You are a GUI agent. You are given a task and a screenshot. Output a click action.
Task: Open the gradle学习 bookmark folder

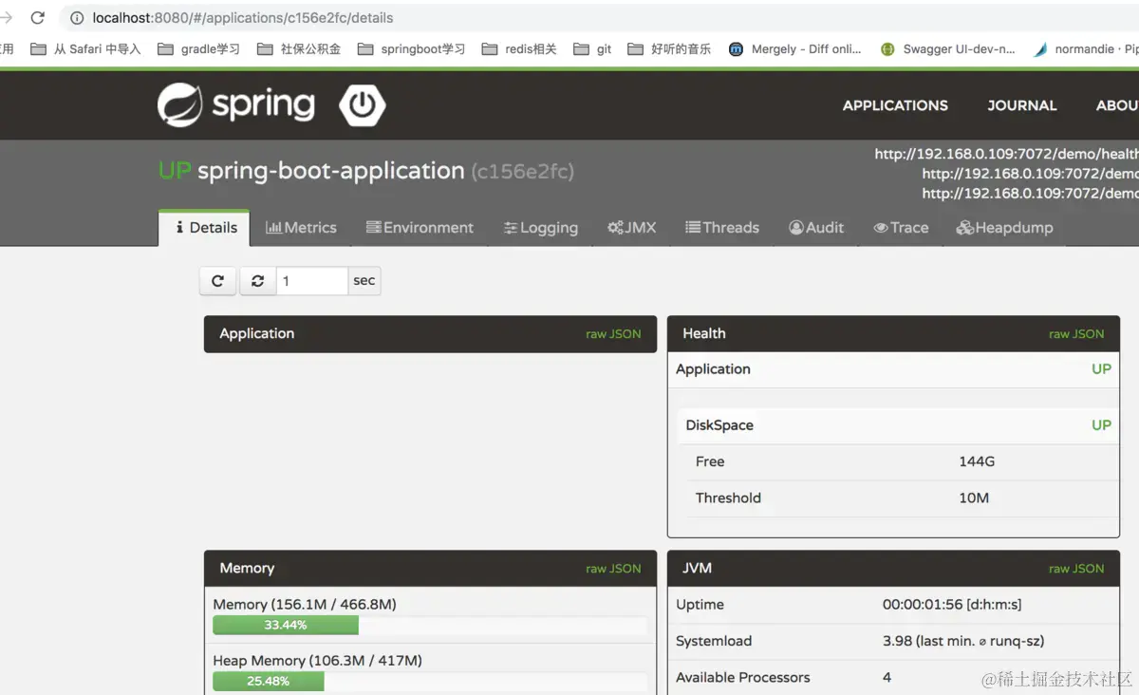(198, 49)
